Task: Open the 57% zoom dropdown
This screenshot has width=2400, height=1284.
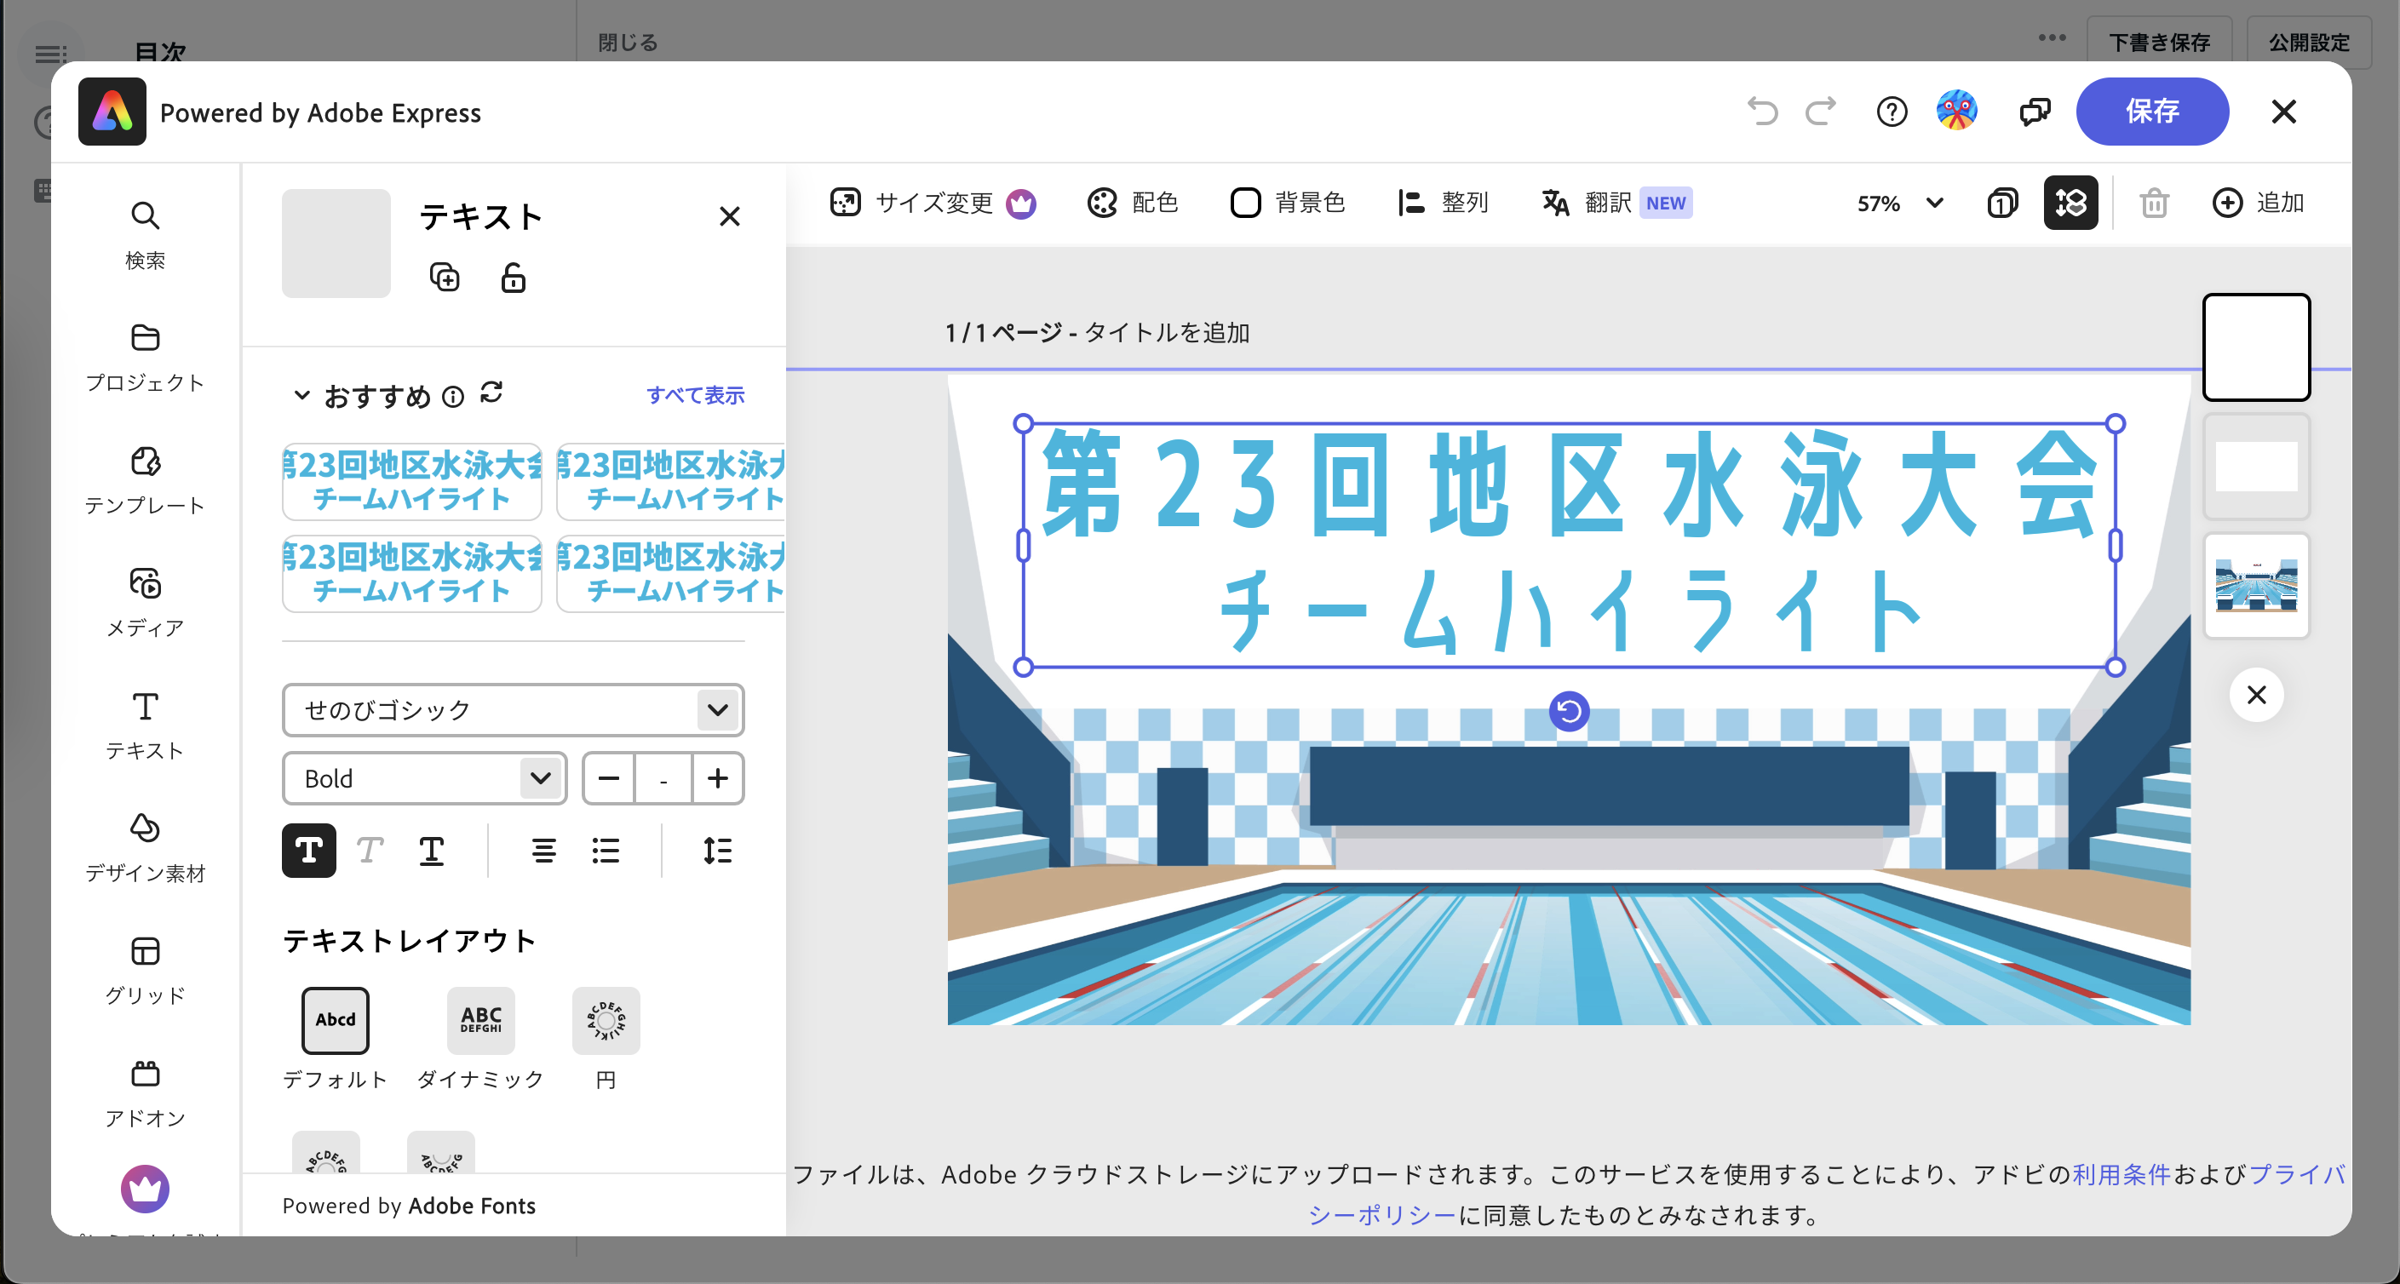Action: pyautogui.click(x=1901, y=202)
